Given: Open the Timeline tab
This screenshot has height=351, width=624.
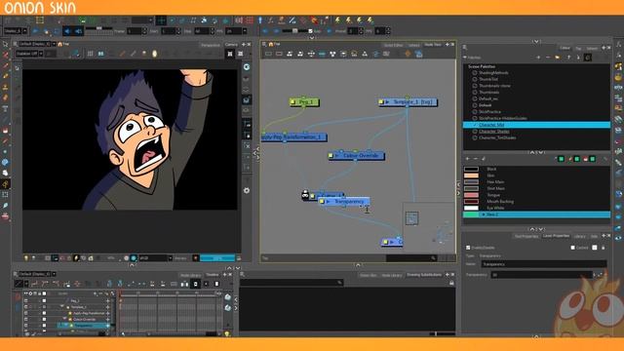Looking at the screenshot, I should tap(213, 275).
